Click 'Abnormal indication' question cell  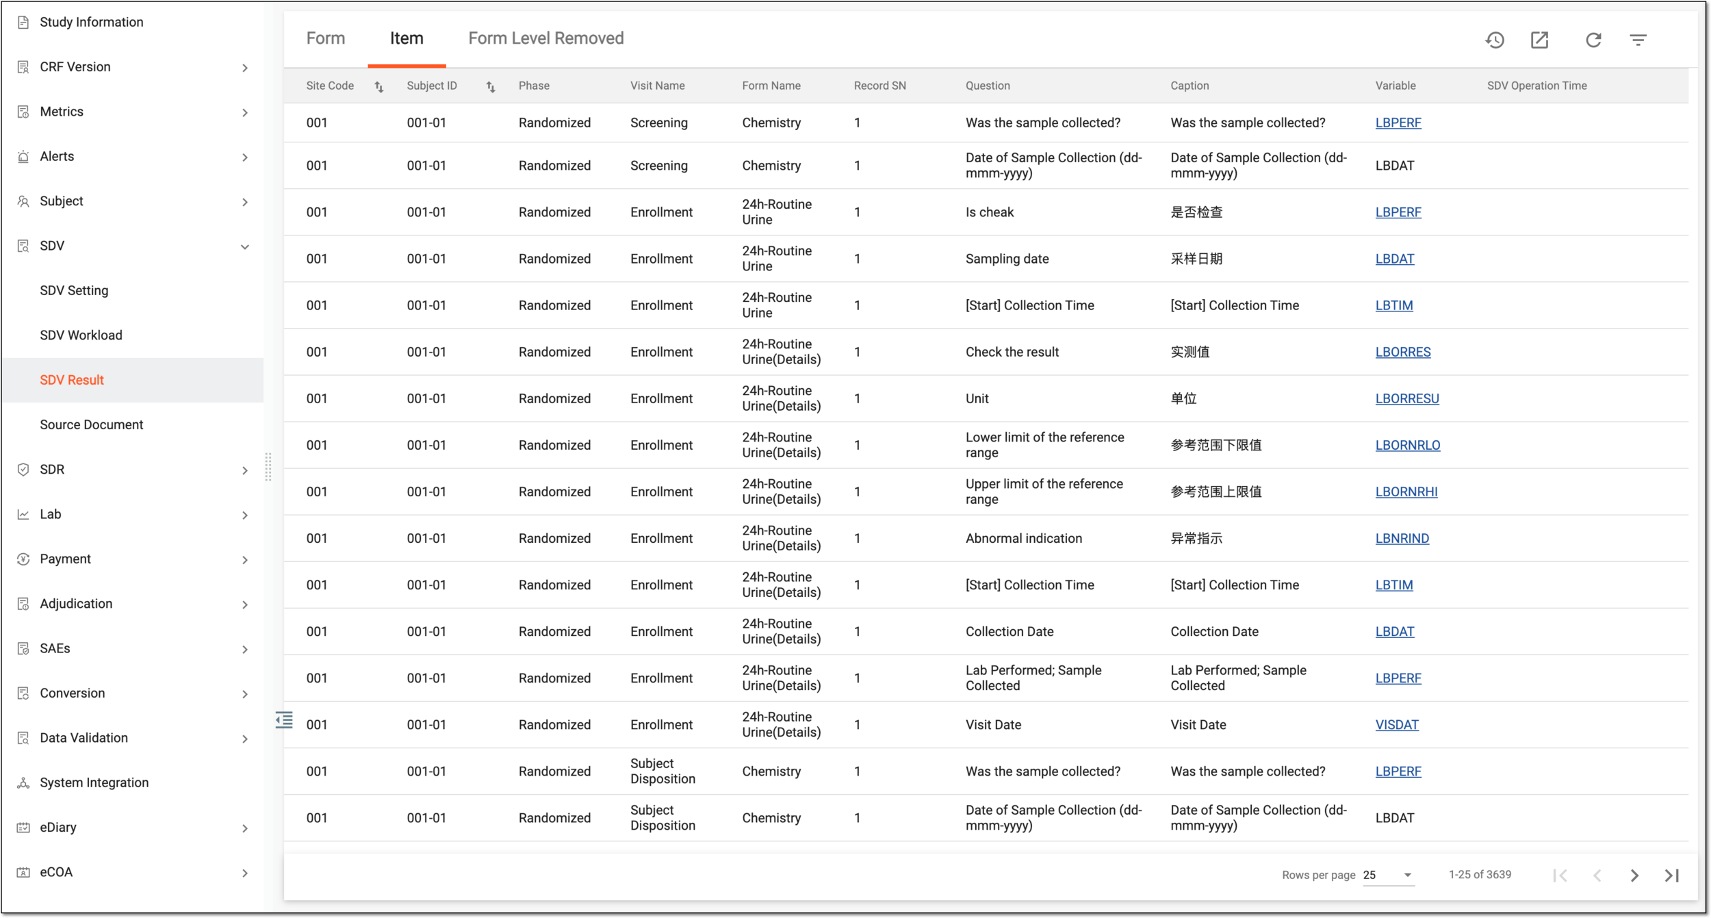pyautogui.click(x=1024, y=538)
